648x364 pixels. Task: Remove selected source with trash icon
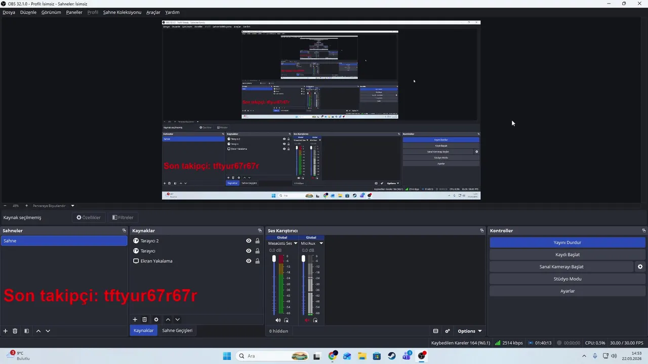(x=145, y=320)
